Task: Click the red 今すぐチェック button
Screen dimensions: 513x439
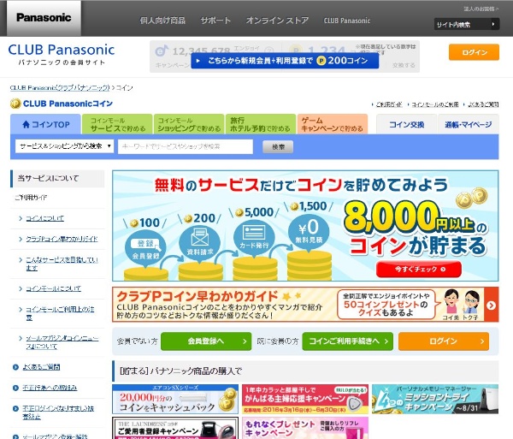Action: [419, 269]
